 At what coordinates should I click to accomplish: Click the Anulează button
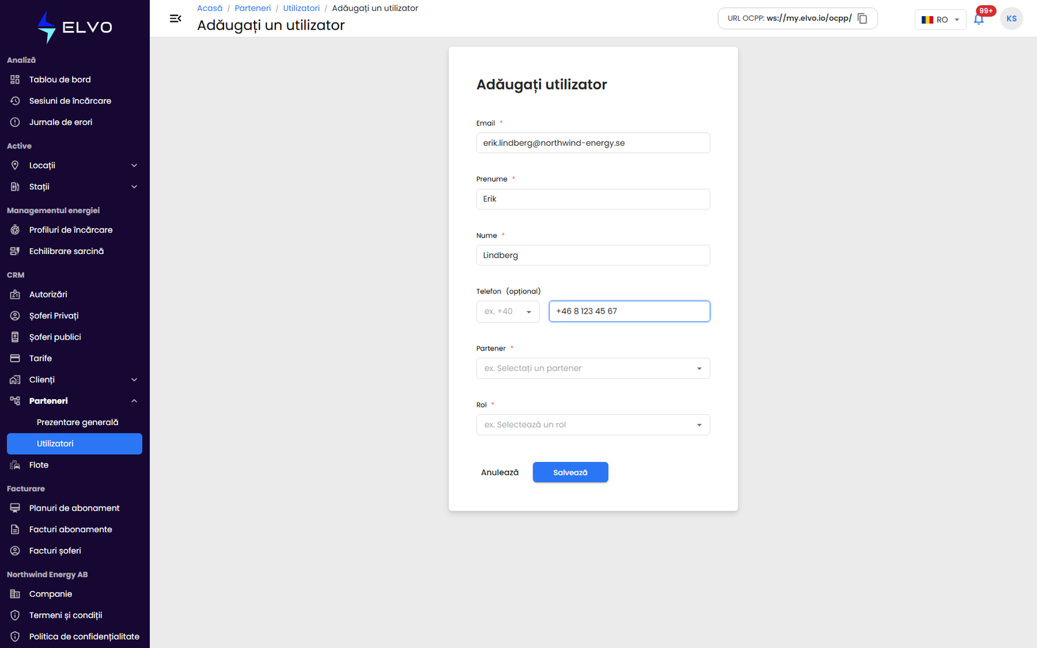[500, 472]
